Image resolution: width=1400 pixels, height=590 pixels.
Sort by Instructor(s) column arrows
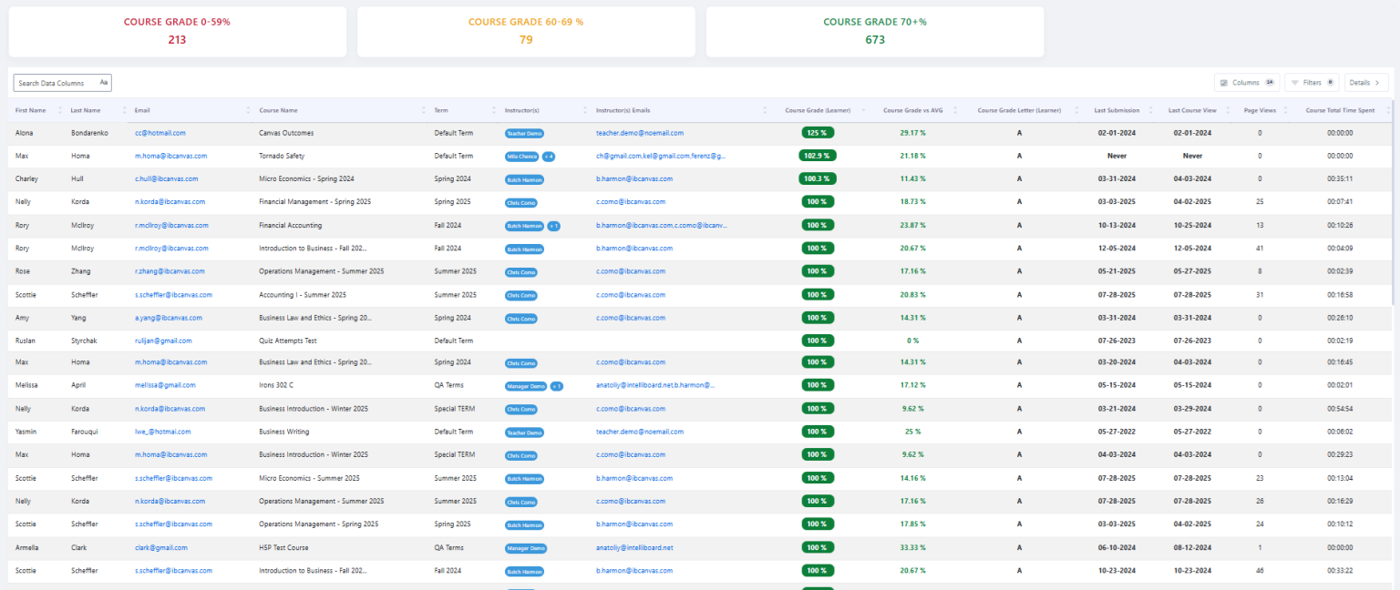pos(585,110)
